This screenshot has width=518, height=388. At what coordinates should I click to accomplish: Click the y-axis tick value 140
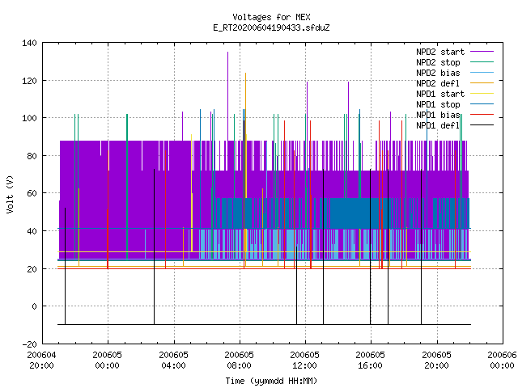pos(29,43)
